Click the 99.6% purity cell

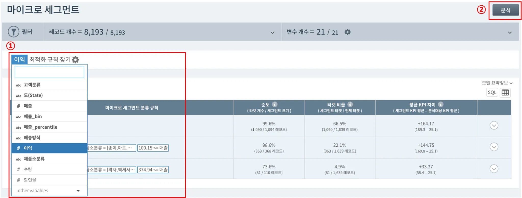tap(269, 126)
